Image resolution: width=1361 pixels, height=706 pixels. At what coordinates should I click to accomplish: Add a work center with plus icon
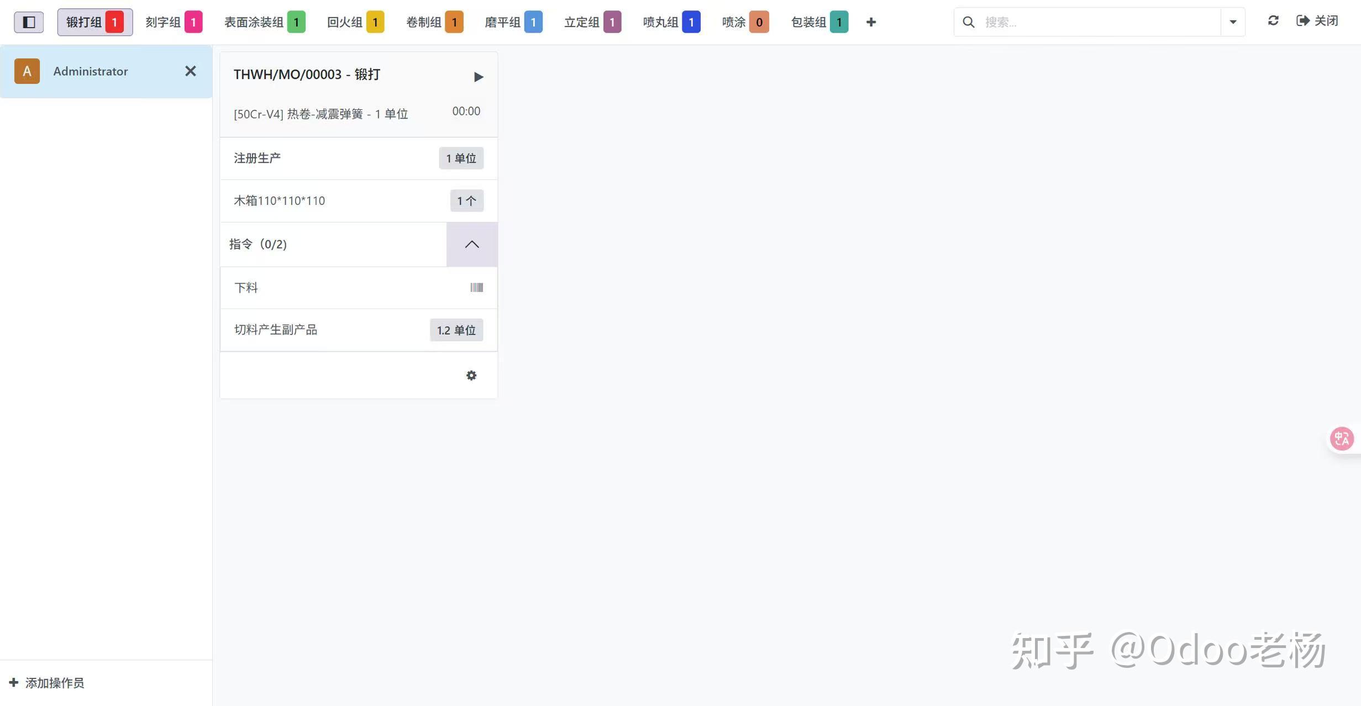871,22
